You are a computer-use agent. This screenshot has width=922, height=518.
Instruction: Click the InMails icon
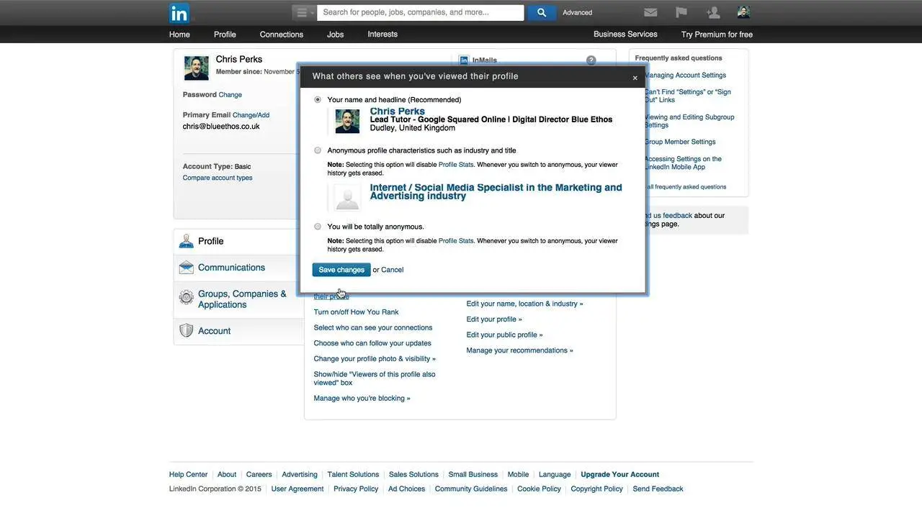(464, 60)
